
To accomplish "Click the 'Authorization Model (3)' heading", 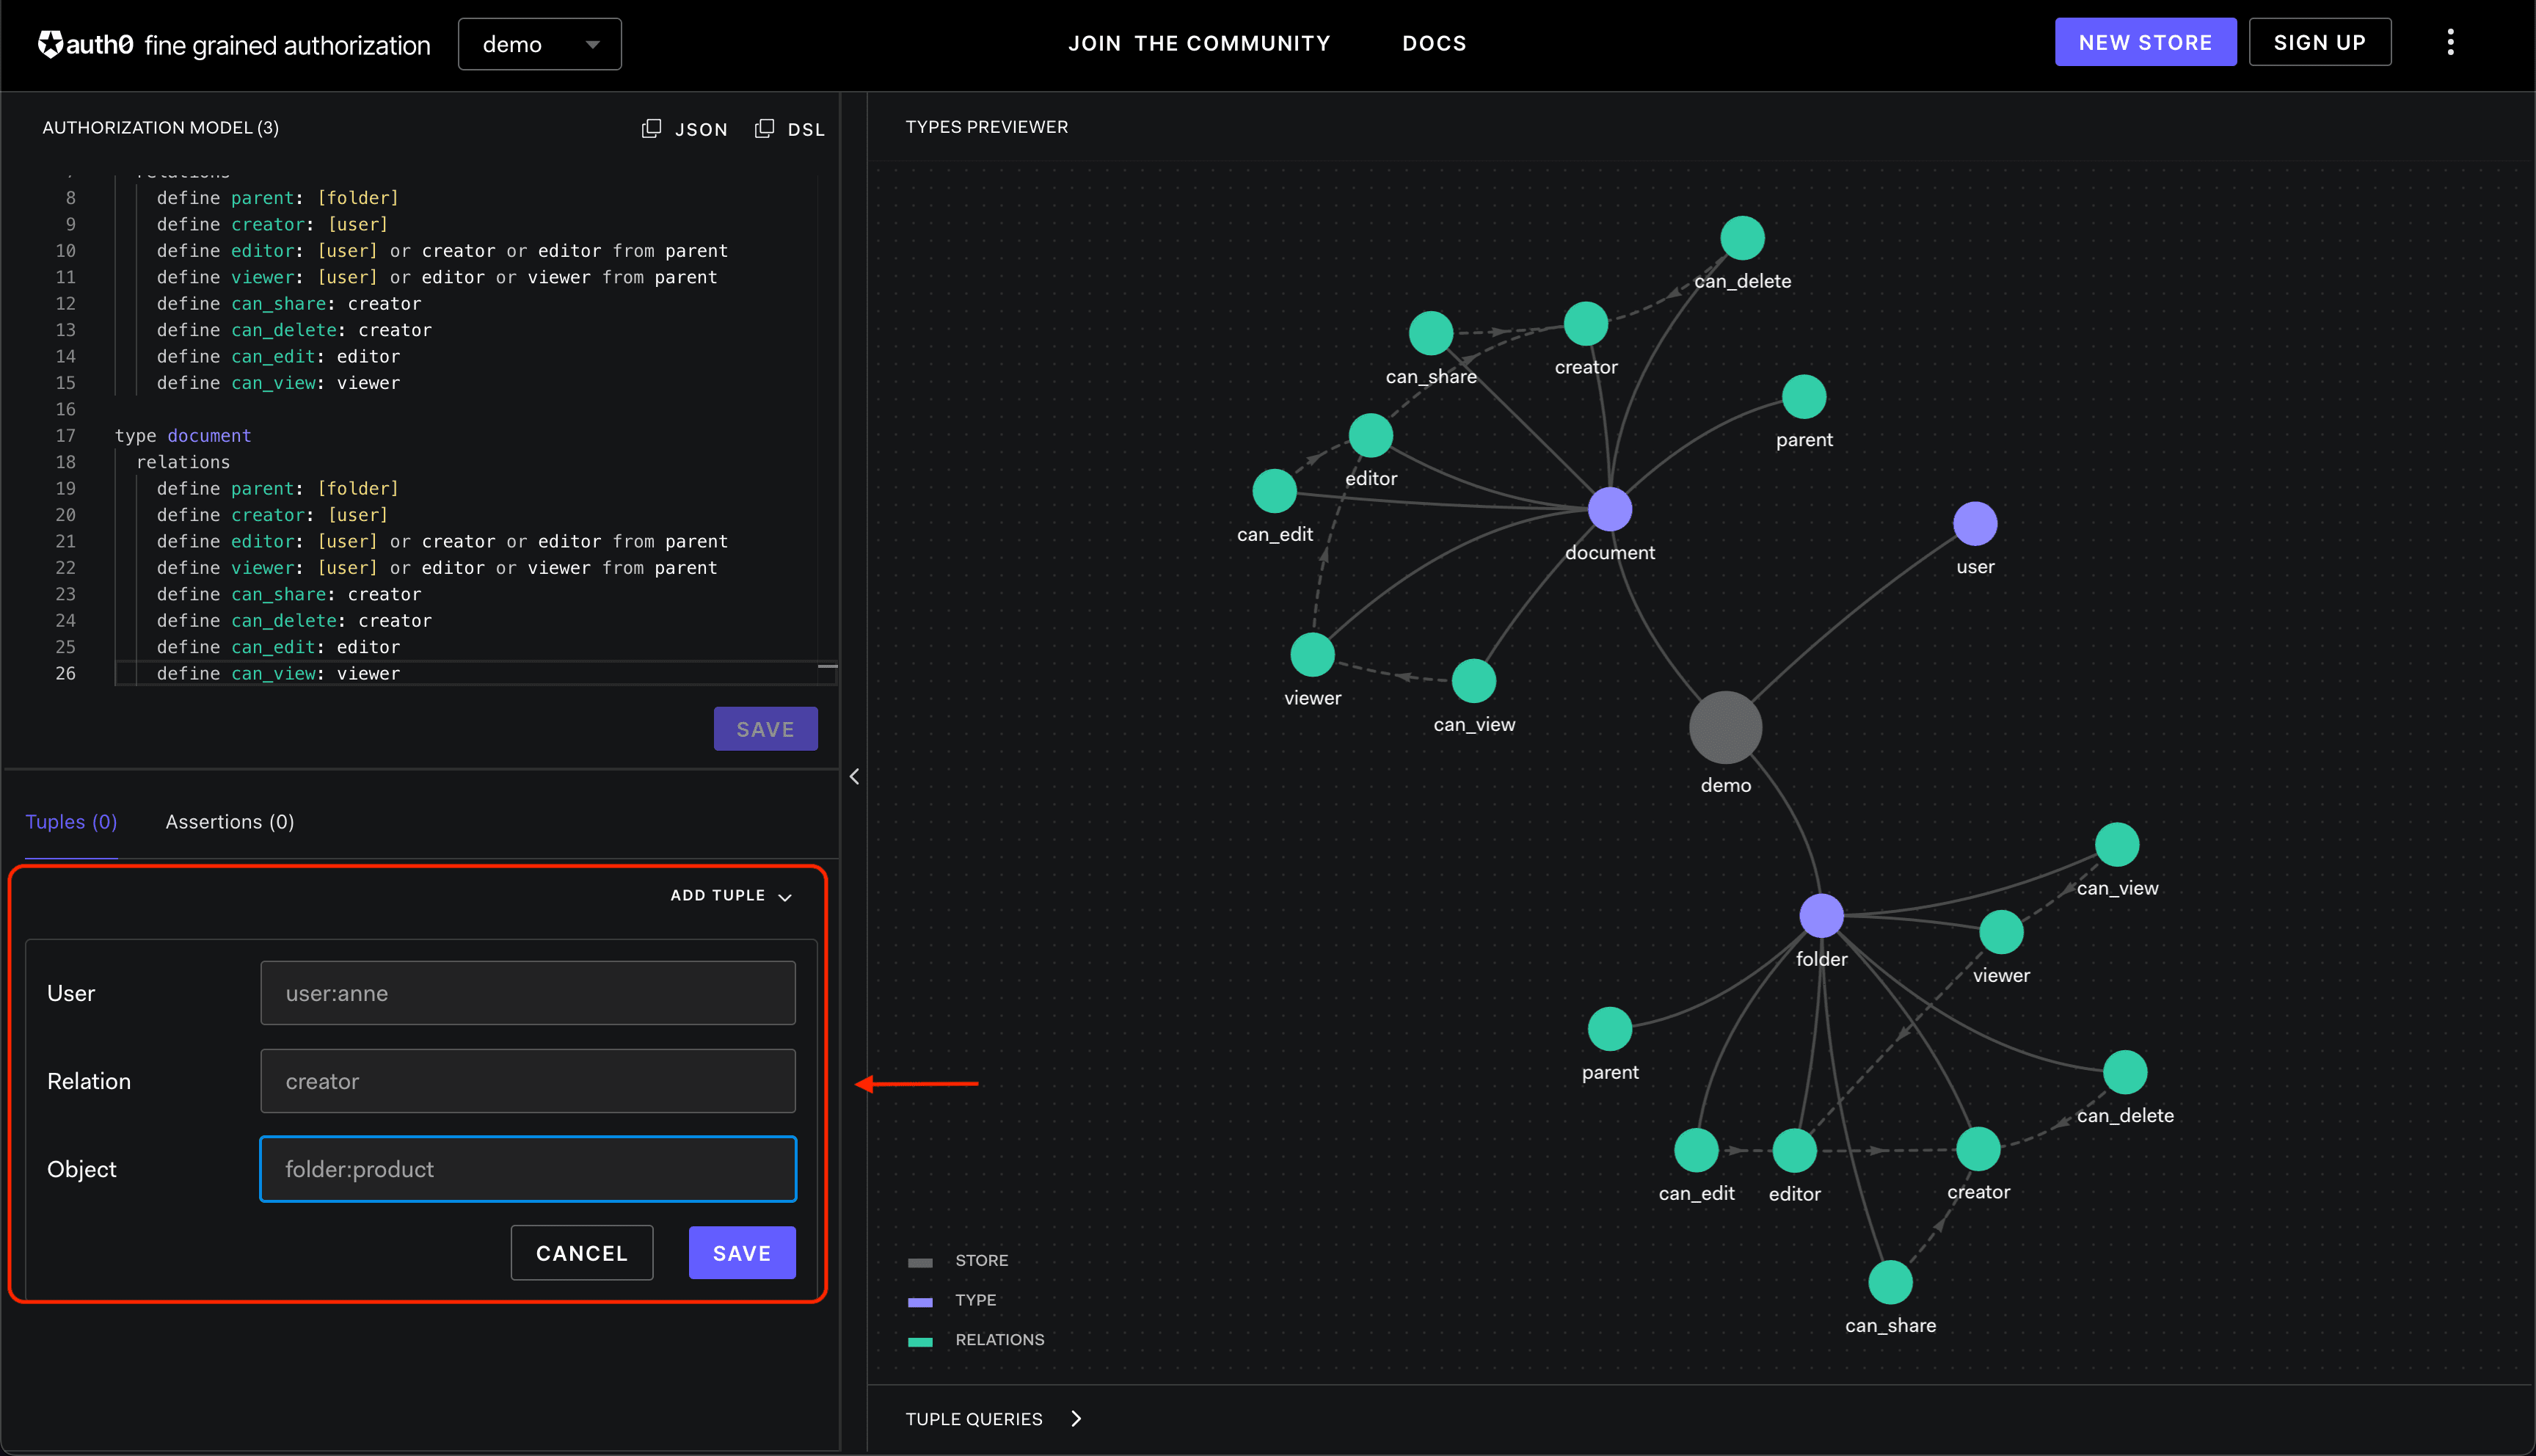I will coord(161,128).
